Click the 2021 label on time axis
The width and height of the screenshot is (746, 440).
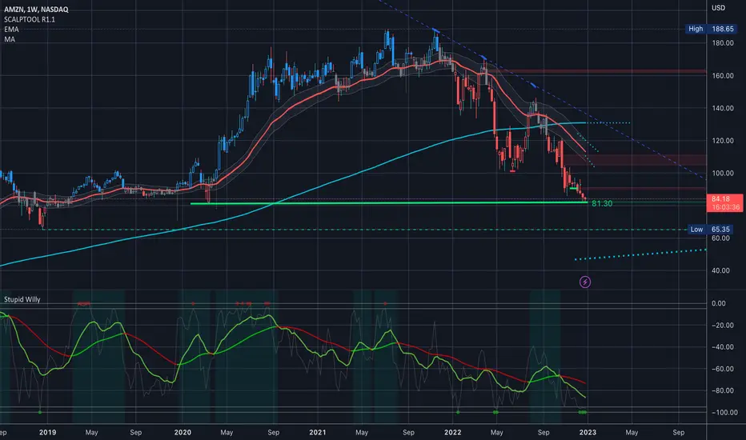coord(317,432)
